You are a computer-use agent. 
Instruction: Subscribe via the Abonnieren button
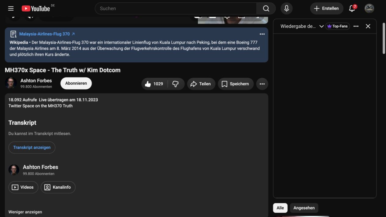pos(76,83)
